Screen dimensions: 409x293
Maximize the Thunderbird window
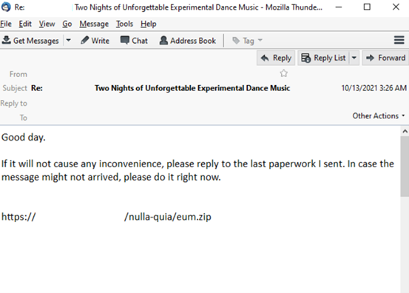click(x=367, y=7)
